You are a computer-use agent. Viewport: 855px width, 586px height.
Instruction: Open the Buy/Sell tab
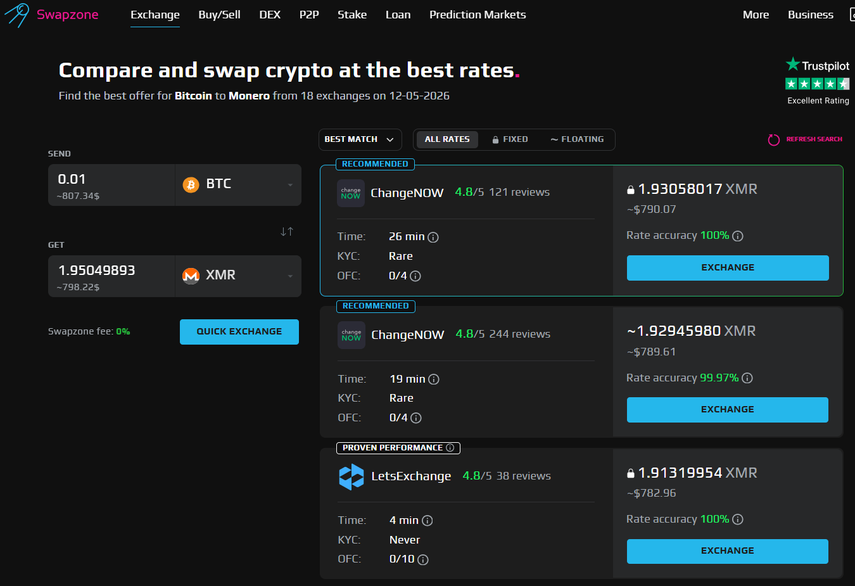219,15
